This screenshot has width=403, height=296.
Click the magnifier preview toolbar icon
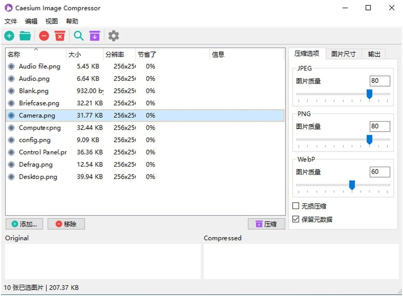click(x=79, y=36)
